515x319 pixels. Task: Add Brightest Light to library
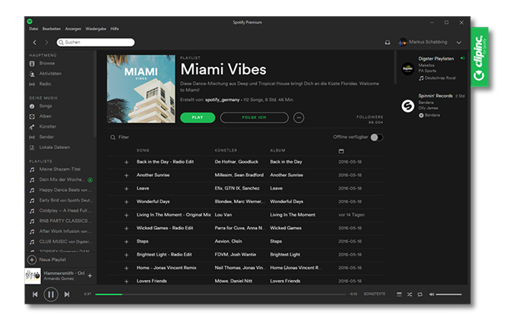tap(126, 255)
